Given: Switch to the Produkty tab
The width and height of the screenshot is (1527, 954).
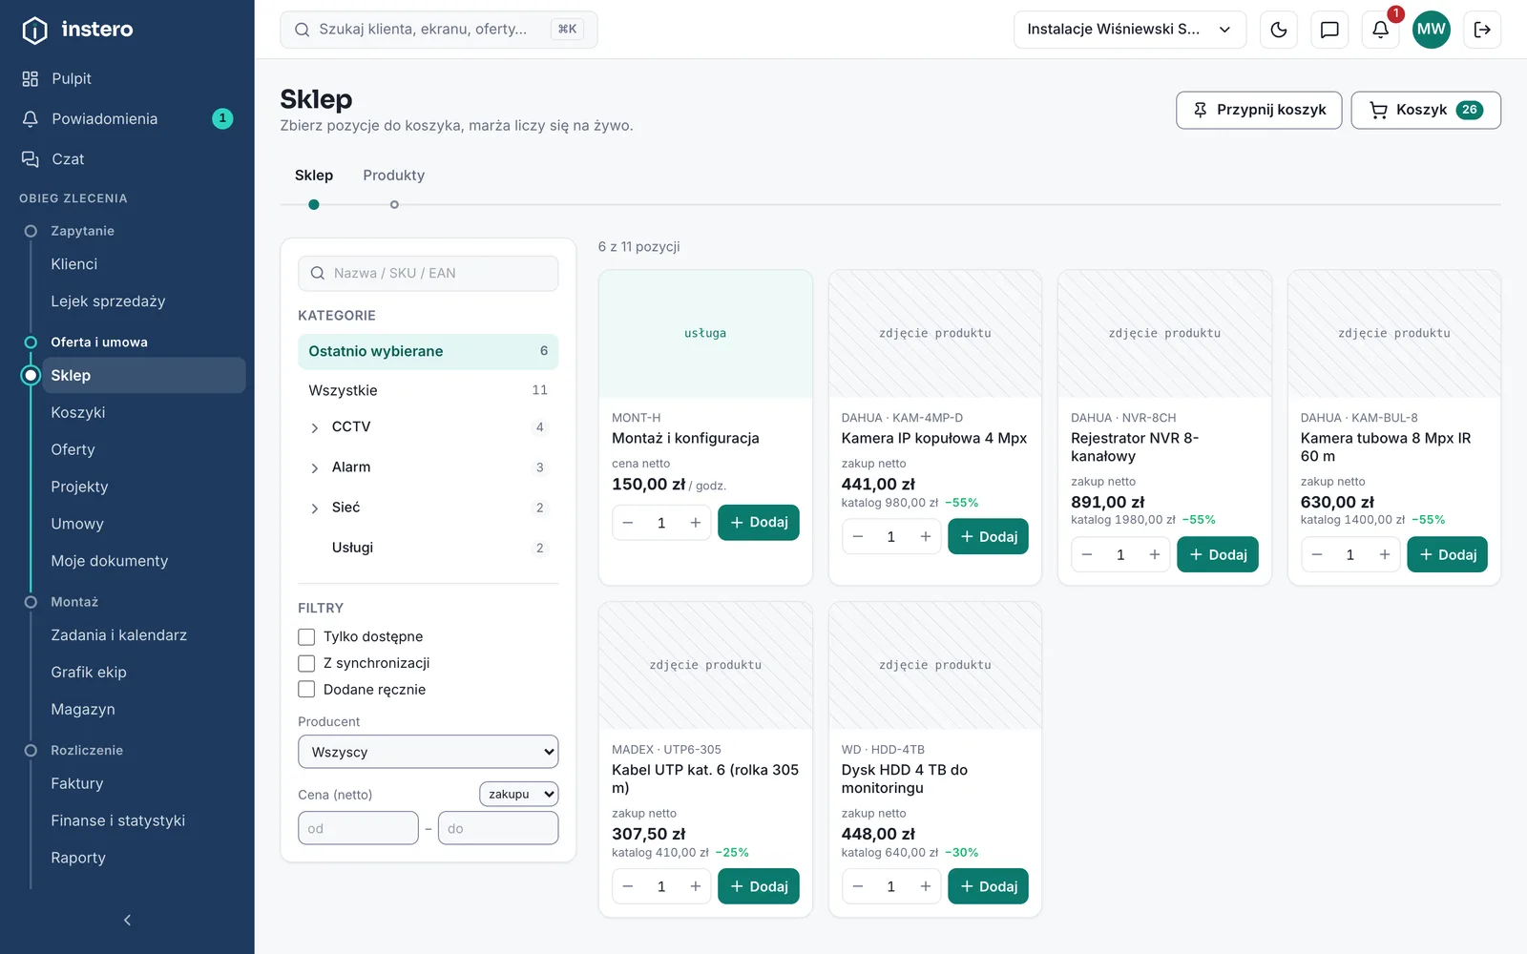Looking at the screenshot, I should (393, 176).
